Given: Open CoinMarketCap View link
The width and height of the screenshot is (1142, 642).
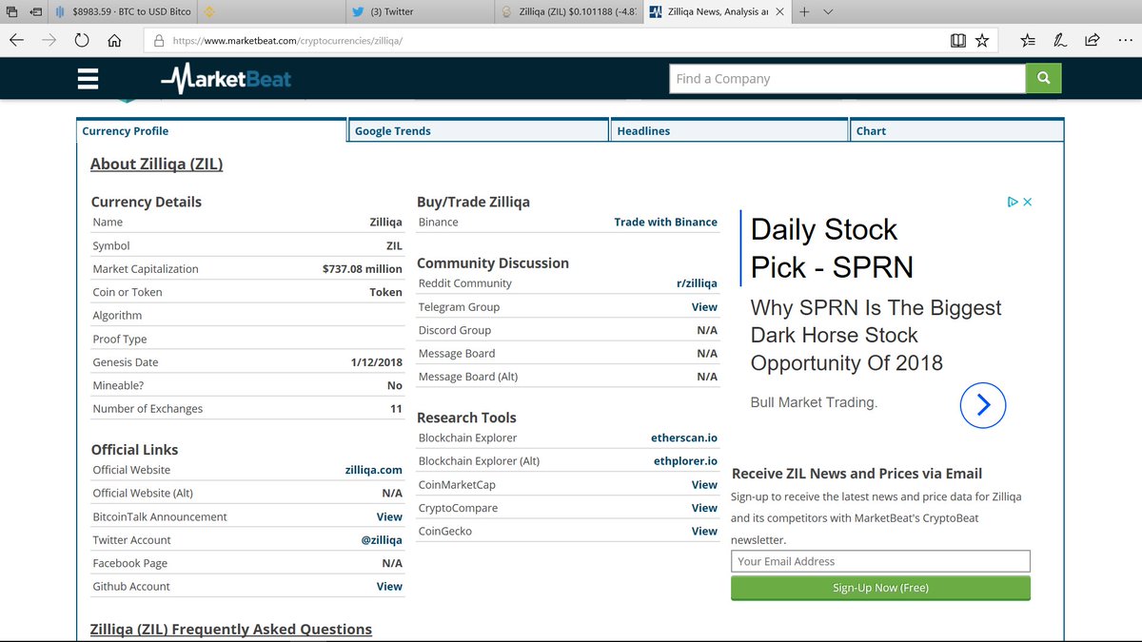Looking at the screenshot, I should pyautogui.click(x=704, y=484).
